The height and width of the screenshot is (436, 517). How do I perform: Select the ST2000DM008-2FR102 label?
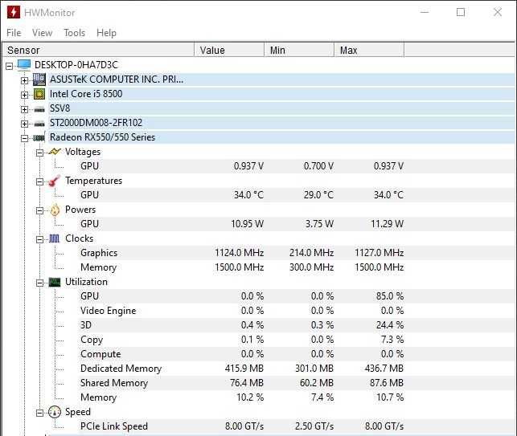click(96, 123)
